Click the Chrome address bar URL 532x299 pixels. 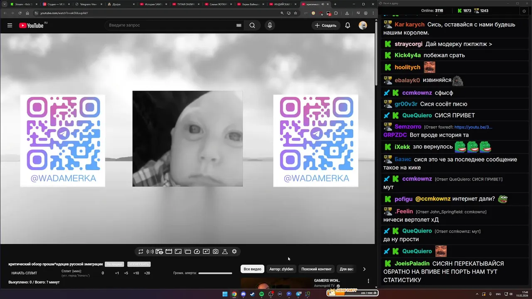[x=64, y=13]
